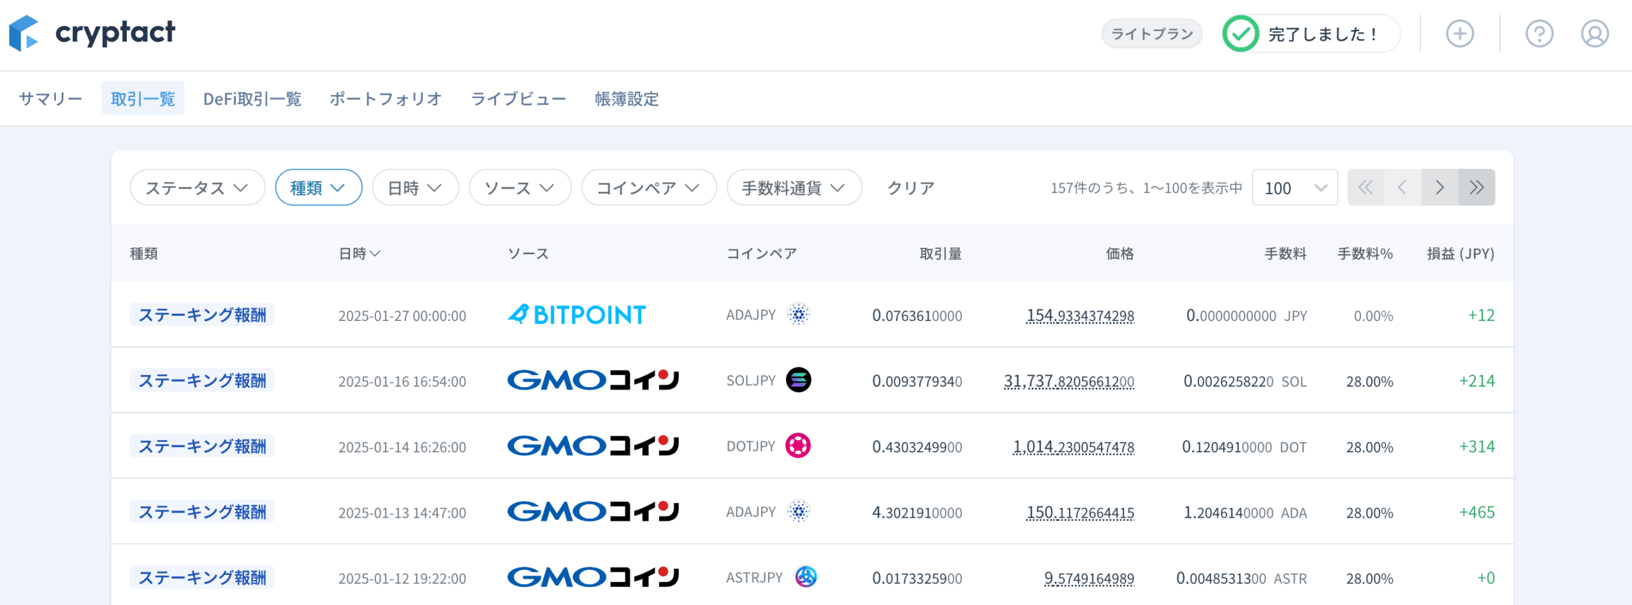Switch to the ポートフォリオ tab
This screenshot has width=1632, height=605.
(x=386, y=98)
